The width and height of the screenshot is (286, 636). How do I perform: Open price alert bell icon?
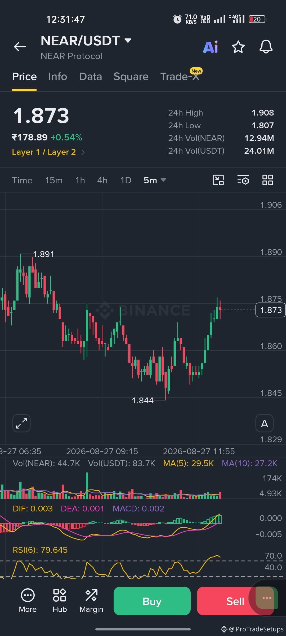pos(266,47)
